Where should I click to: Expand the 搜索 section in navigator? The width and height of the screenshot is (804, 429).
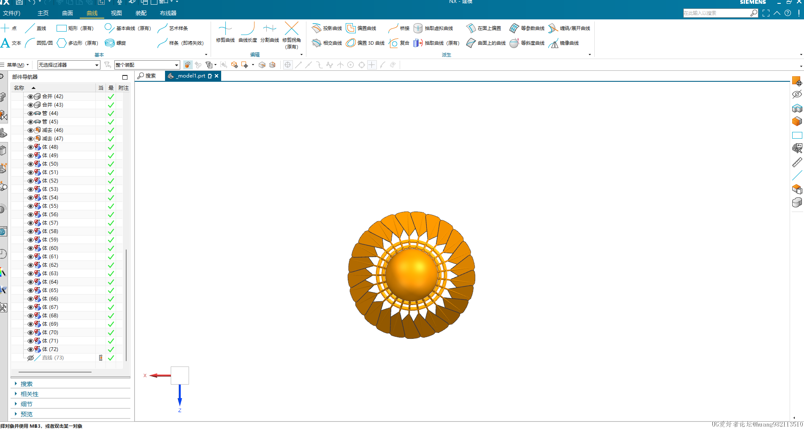(26, 384)
